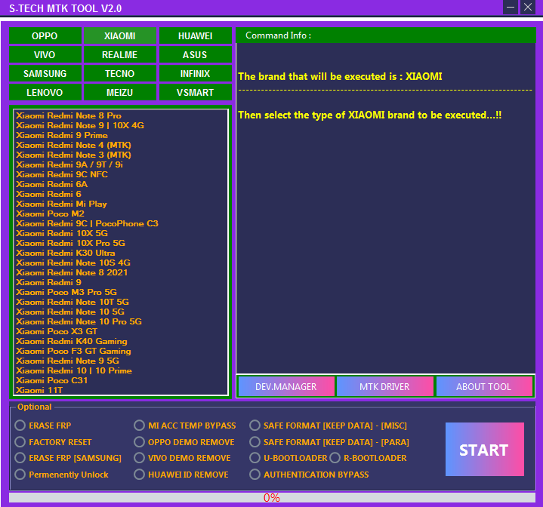The image size is (543, 507).
Task: Click the 0% progress bar
Action: click(x=272, y=497)
